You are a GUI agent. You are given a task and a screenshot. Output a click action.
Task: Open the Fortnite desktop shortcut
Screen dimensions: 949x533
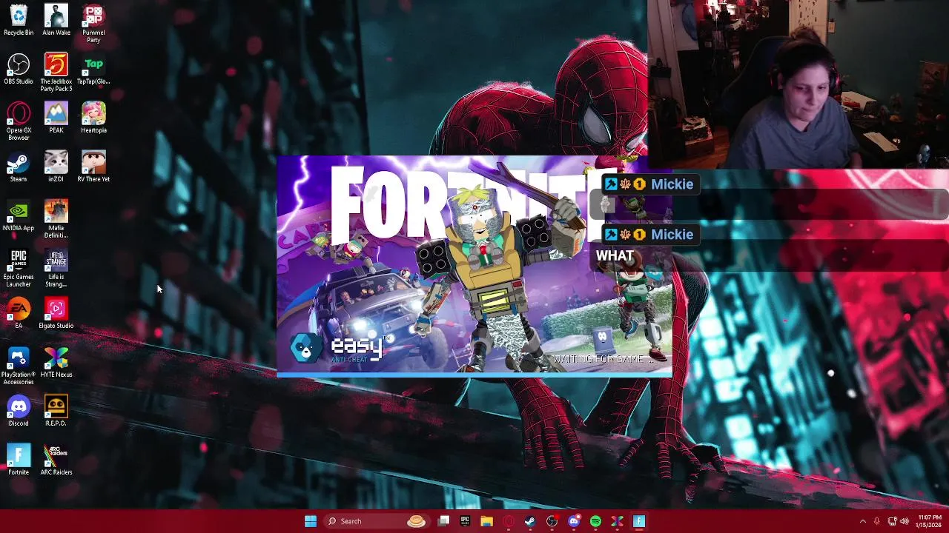click(19, 460)
